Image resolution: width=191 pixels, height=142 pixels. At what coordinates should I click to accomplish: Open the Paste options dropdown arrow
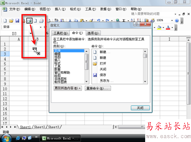(86, 21)
